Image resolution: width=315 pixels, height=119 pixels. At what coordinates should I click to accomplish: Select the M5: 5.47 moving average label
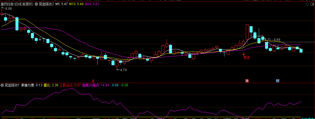pyautogui.click(x=62, y=4)
